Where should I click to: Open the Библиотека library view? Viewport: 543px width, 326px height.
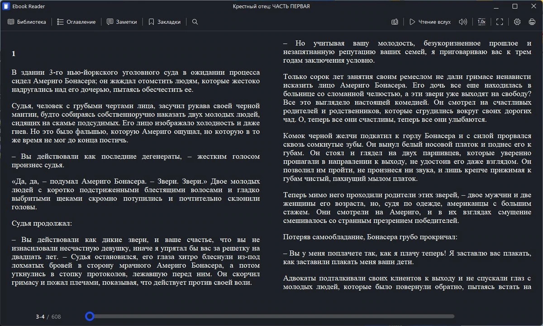point(27,22)
